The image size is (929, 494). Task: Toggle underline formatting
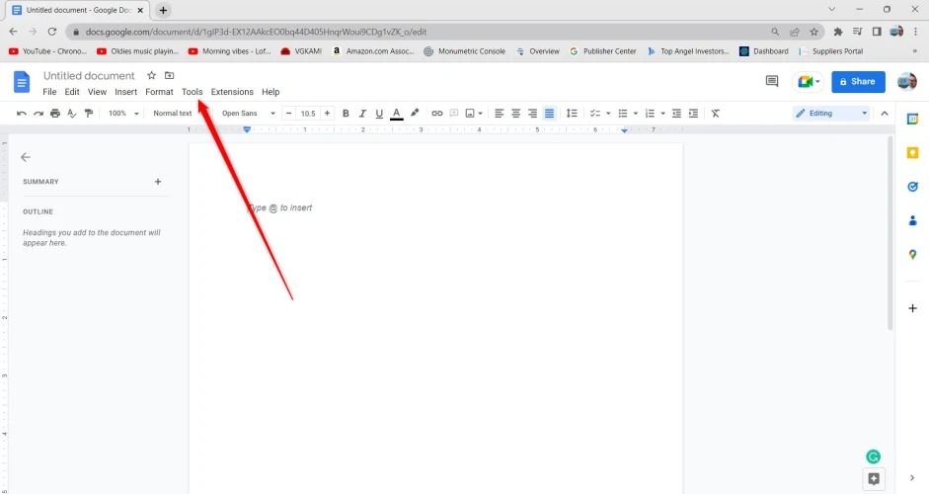379,114
